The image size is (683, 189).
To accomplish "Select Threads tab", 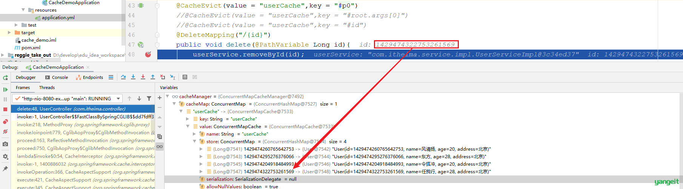I will tap(47, 88).
